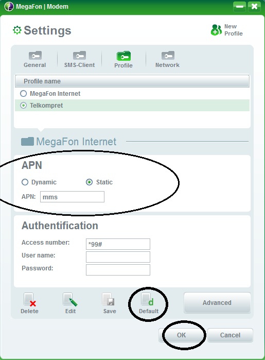The width and height of the screenshot is (265, 360).
Task: Click the Profile name column header
Action: click(132, 81)
